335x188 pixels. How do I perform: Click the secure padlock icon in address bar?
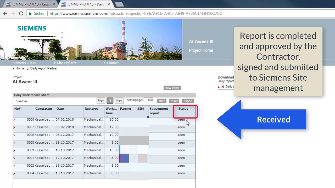[x=30, y=14]
